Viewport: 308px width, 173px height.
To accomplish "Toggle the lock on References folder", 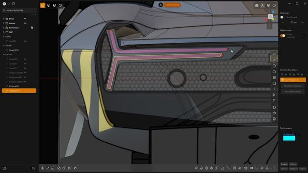I will point(32,28).
